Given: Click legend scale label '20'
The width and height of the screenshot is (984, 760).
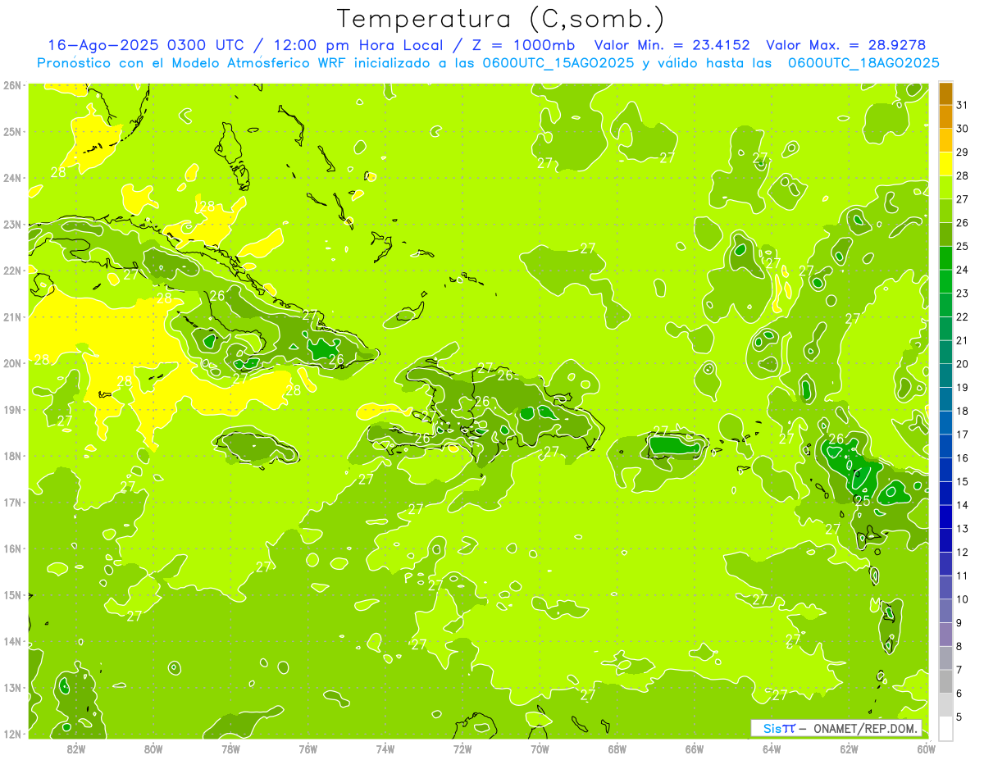Looking at the screenshot, I should click(963, 364).
